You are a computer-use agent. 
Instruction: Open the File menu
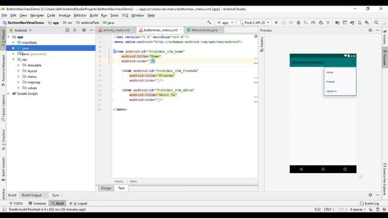(x=4, y=15)
